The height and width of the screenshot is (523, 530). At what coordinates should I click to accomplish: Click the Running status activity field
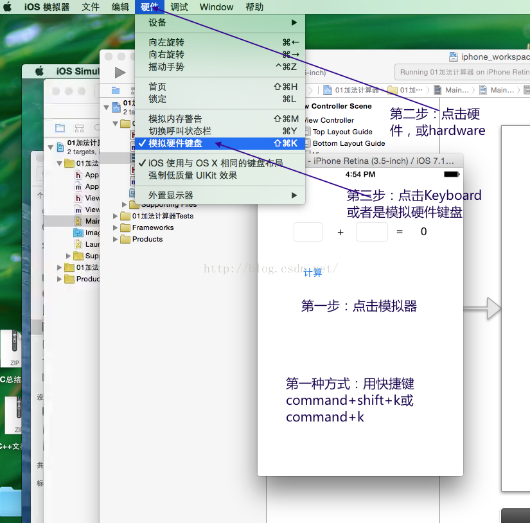click(463, 72)
